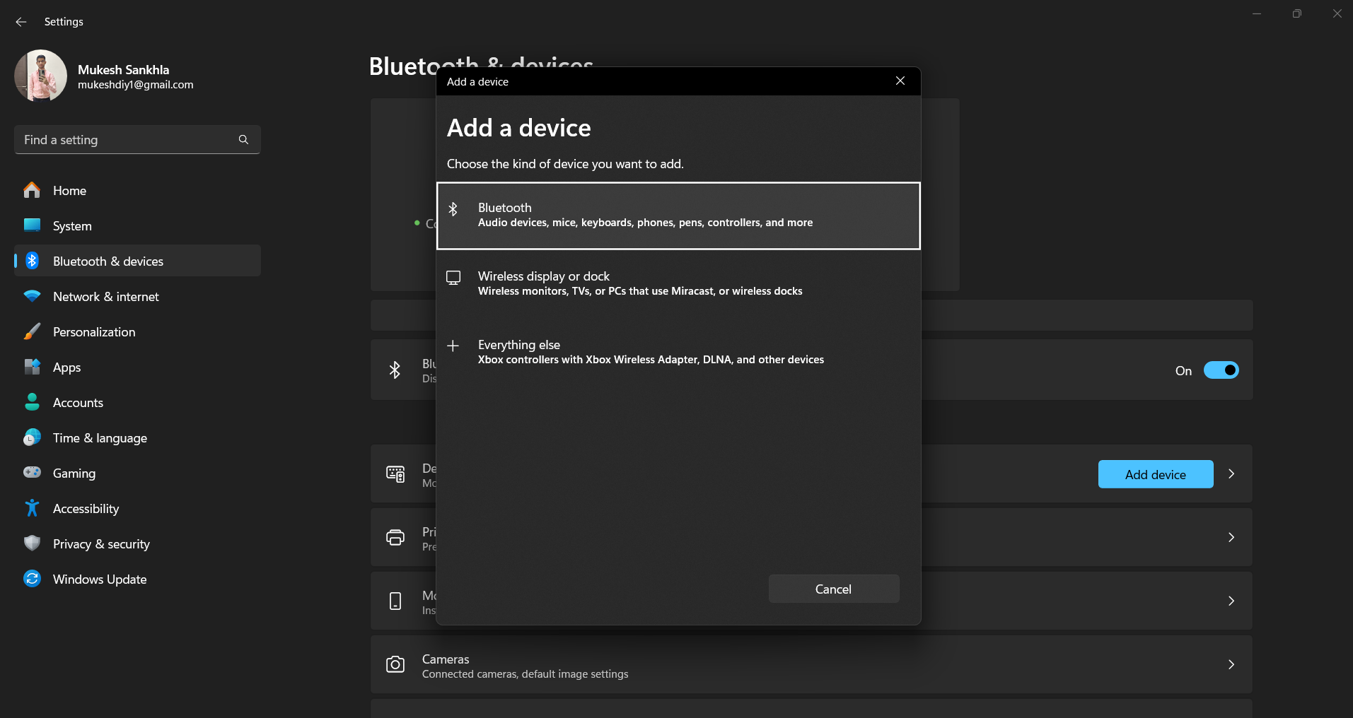Open Privacy & security settings
Image resolution: width=1353 pixels, height=718 pixels.
click(x=137, y=543)
